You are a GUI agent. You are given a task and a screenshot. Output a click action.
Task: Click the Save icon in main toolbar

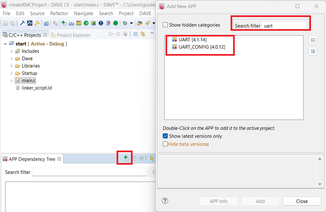[x=5, y=23]
